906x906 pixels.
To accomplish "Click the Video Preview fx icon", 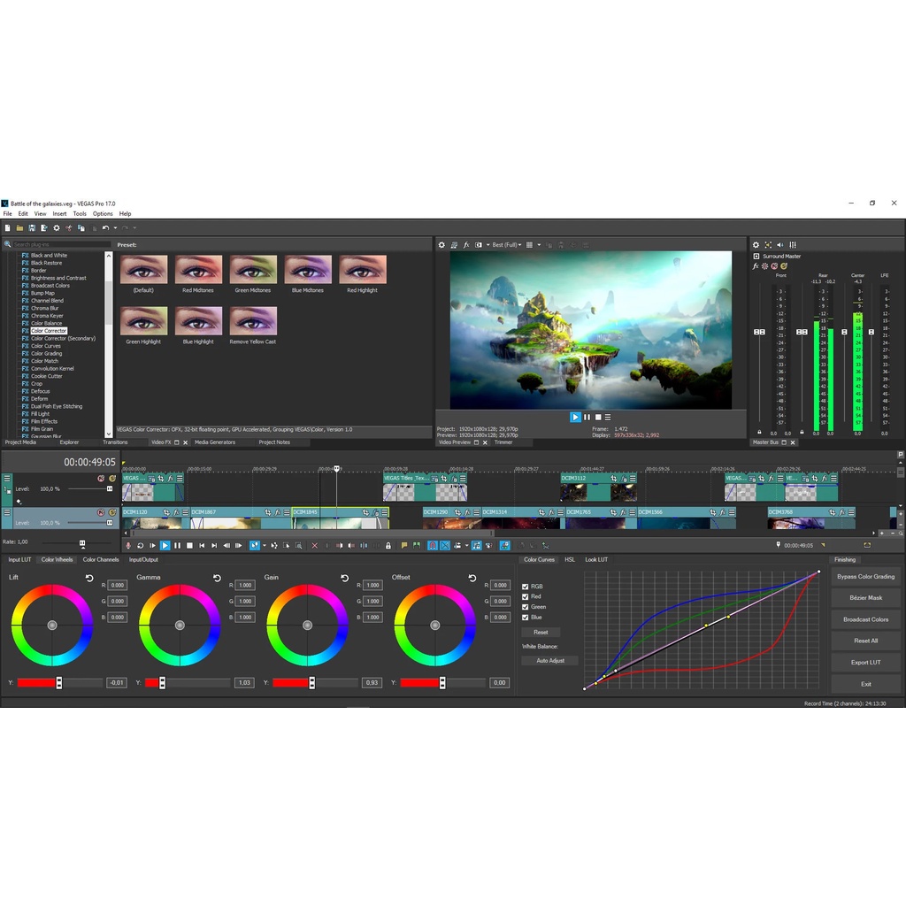I will tap(466, 245).
